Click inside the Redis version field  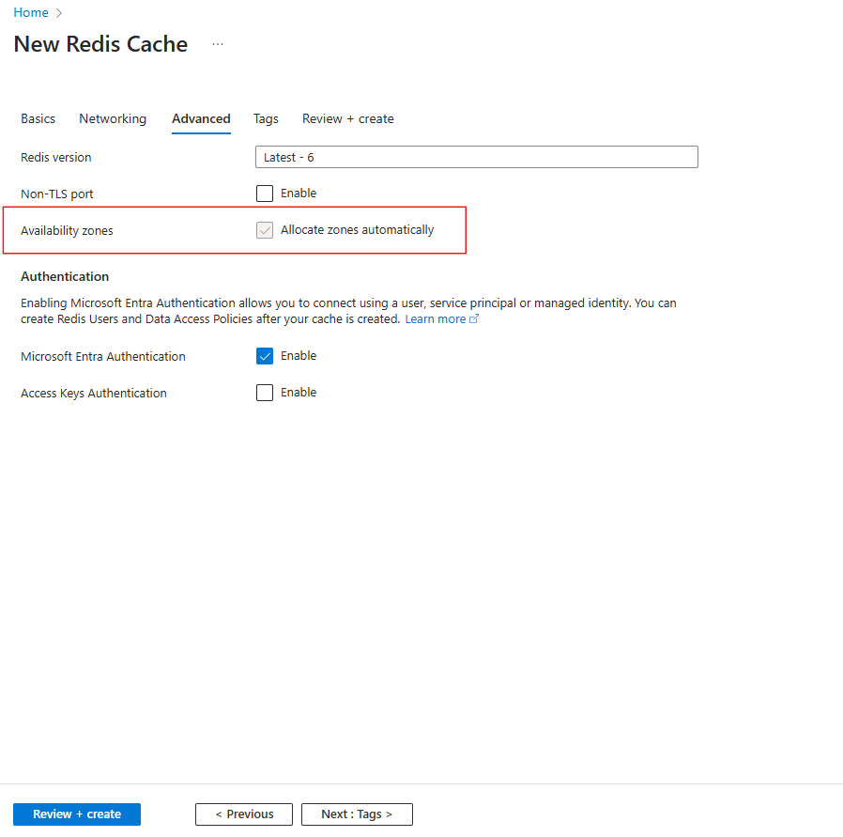(476, 156)
